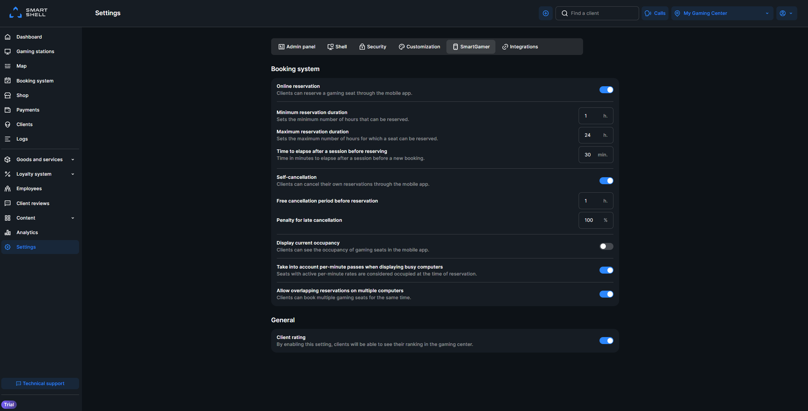
Task: Click the Loyalty system percent icon
Action: coord(8,174)
